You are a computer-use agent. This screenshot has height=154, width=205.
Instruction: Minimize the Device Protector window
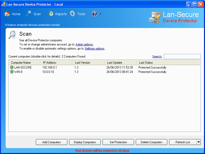(189, 4)
